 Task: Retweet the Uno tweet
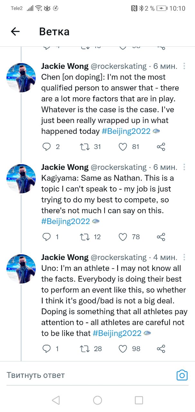(85, 349)
